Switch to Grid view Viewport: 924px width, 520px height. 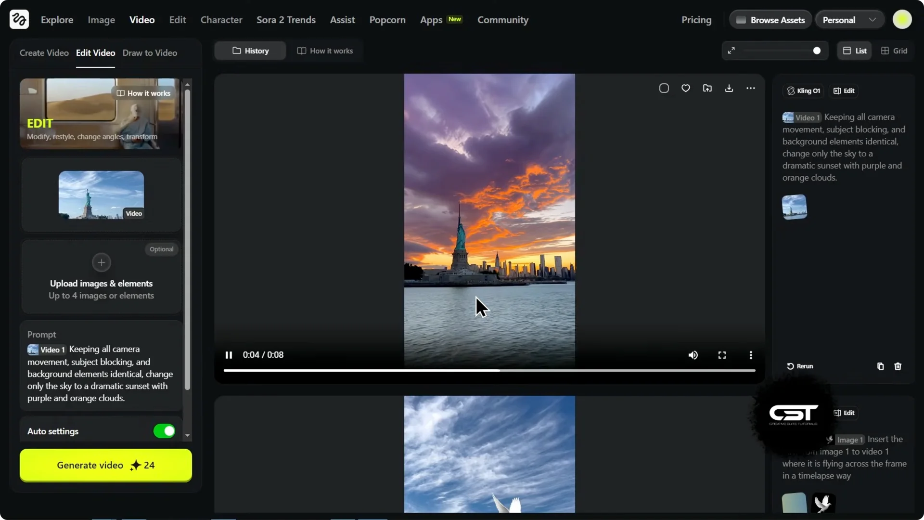894,51
